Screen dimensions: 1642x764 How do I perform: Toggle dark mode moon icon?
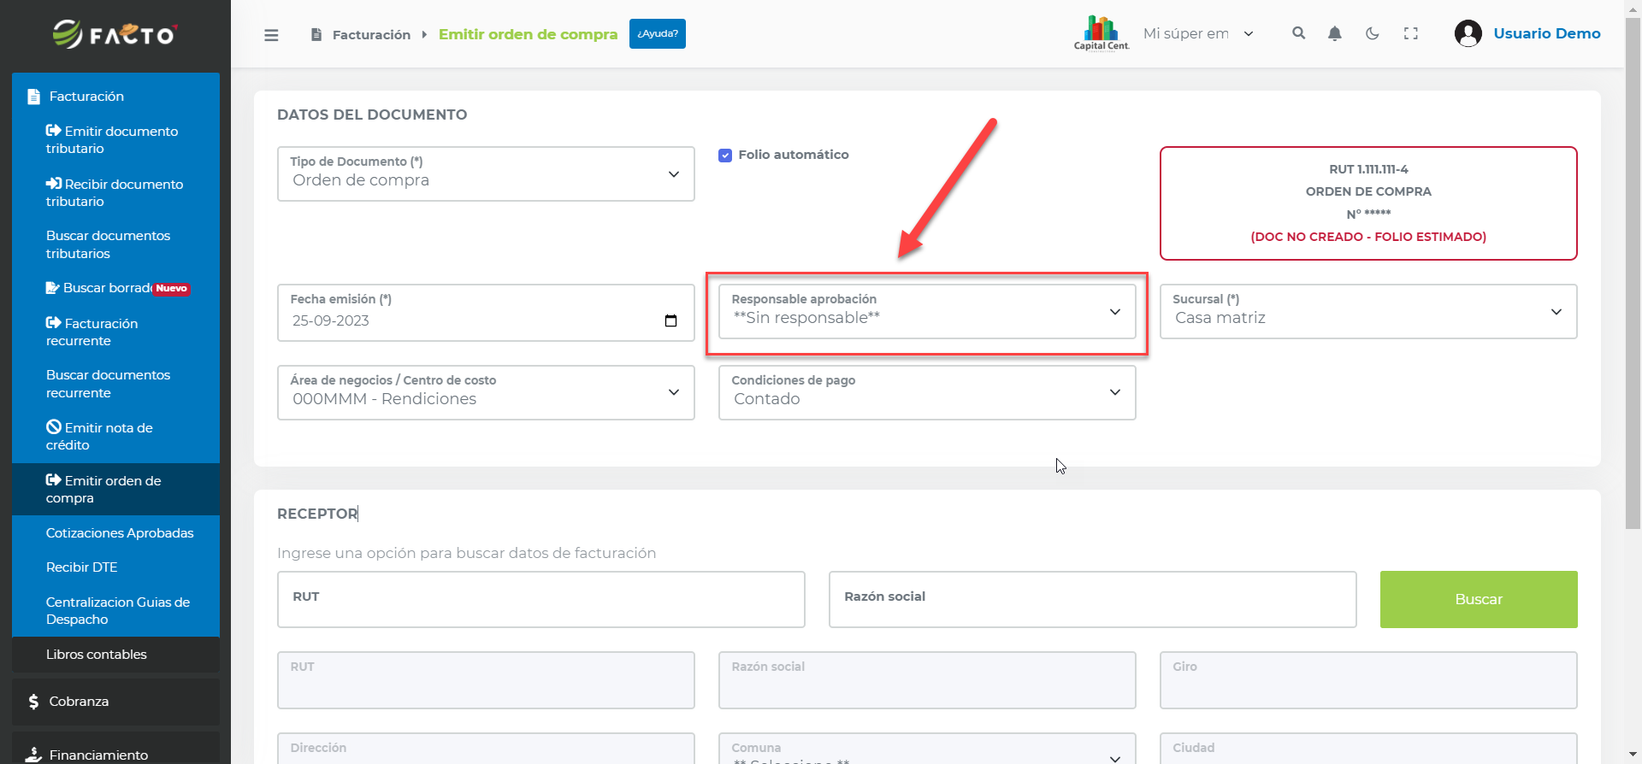point(1372,33)
